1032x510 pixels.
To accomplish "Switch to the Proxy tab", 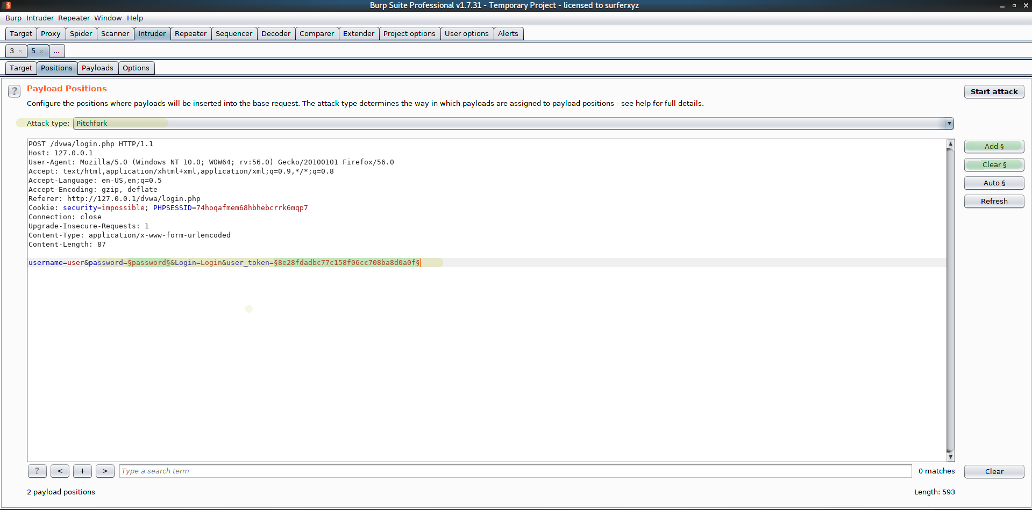I will tap(51, 34).
